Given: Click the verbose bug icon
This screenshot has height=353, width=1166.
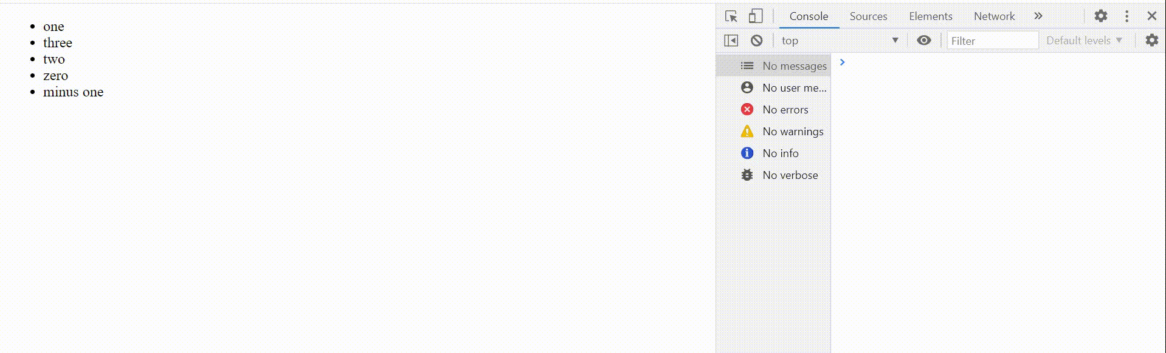Looking at the screenshot, I should (x=747, y=175).
